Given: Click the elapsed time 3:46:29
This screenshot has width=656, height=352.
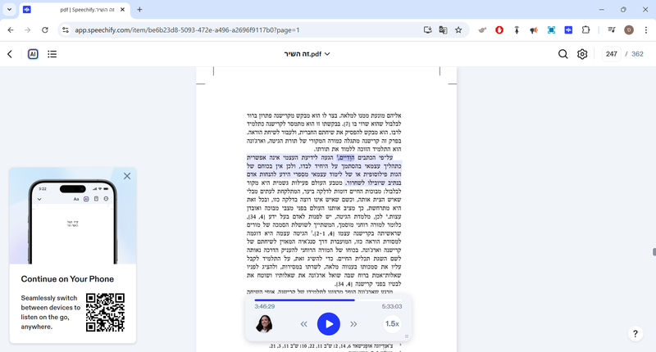Looking at the screenshot, I should [x=264, y=306].
